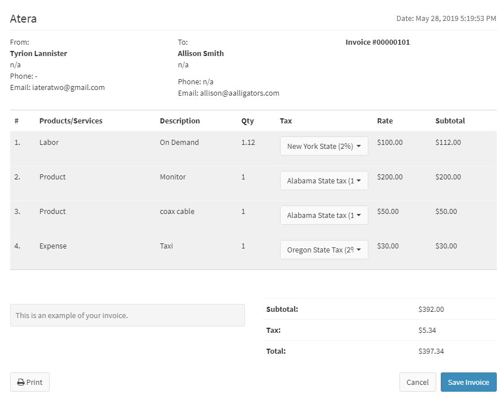The height and width of the screenshot is (403, 503).
Task: Click recipient name Allison Smith
Action: [201, 53]
